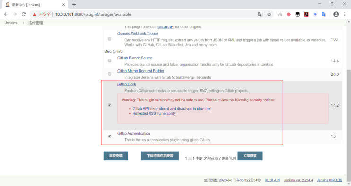Open the Chrome three-dot menu
The width and height of the screenshot is (351, 186).
pyautogui.click(x=345, y=14)
